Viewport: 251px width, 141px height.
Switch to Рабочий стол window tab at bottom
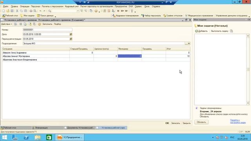click(16, 128)
